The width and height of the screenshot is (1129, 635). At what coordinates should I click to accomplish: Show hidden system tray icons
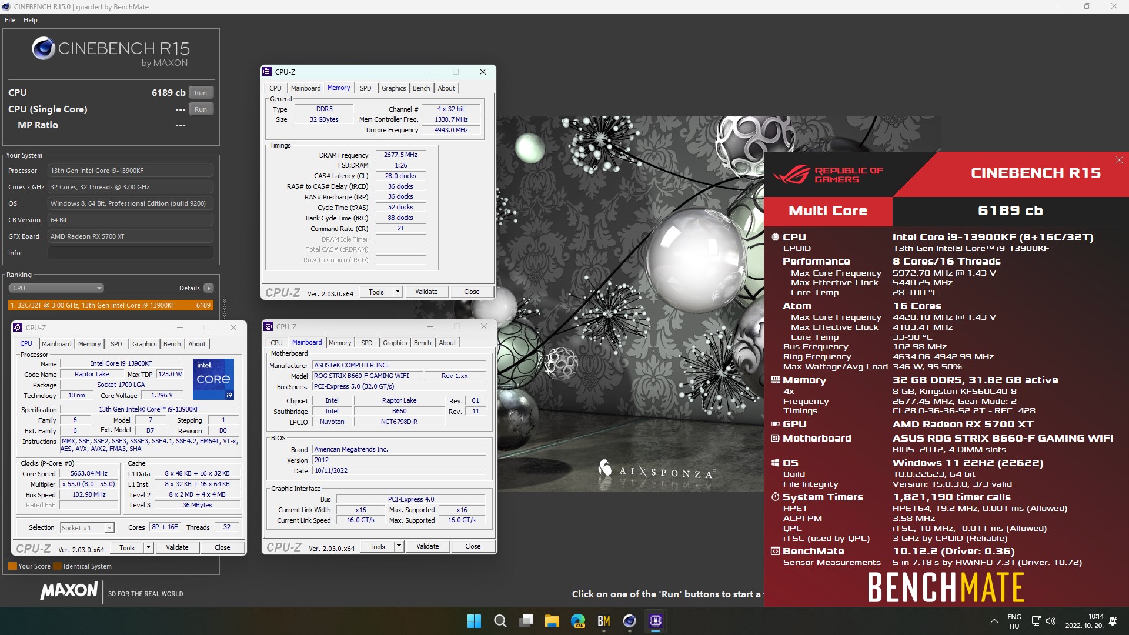994,621
